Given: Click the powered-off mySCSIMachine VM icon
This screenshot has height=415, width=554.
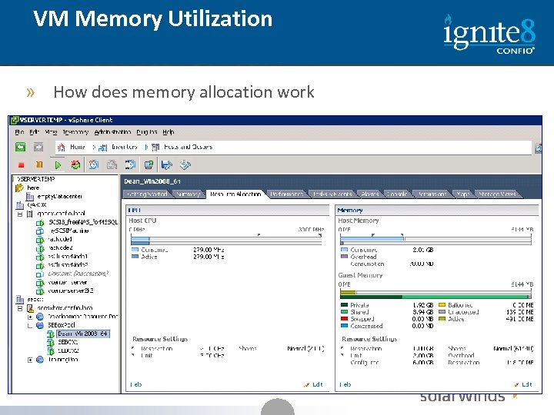Looking at the screenshot, I should (x=40, y=231).
